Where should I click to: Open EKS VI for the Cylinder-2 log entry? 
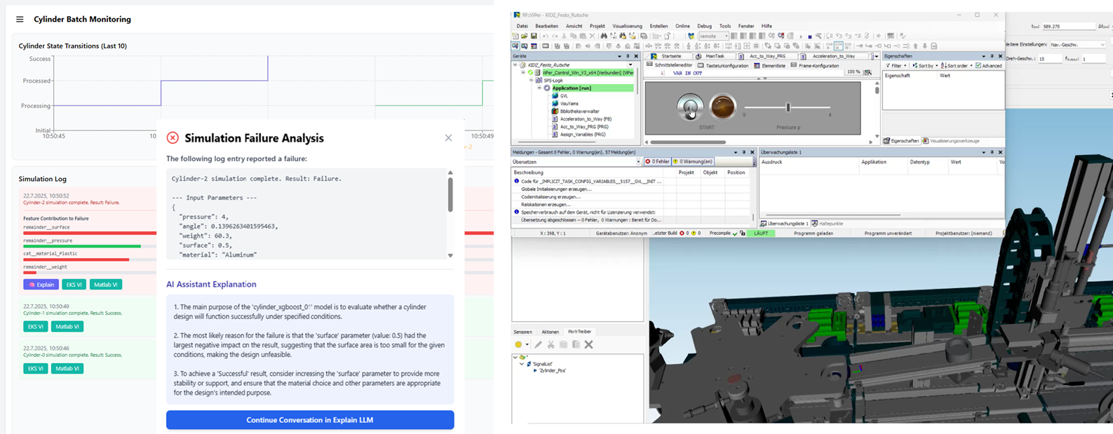[x=74, y=285]
